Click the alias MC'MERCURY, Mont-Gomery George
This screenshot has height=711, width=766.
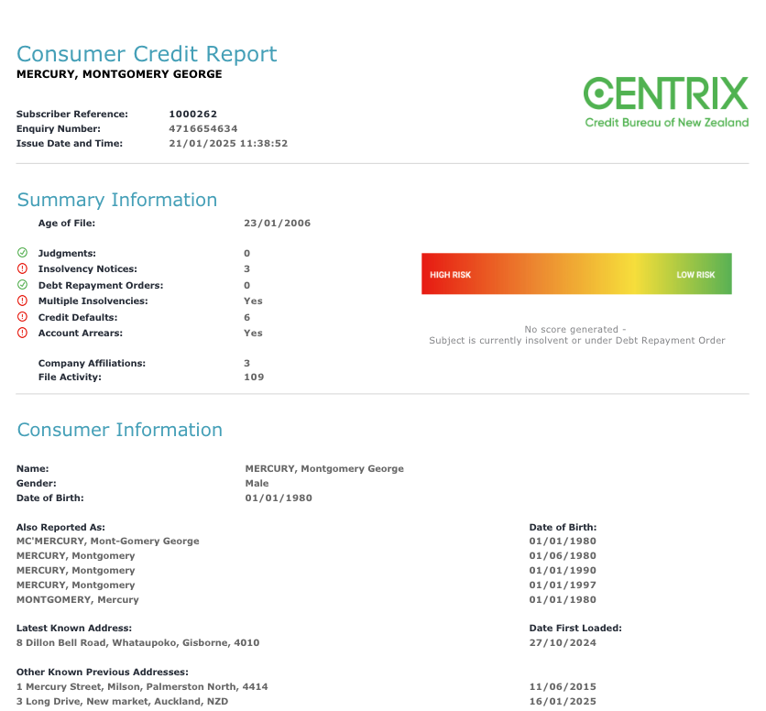point(107,541)
